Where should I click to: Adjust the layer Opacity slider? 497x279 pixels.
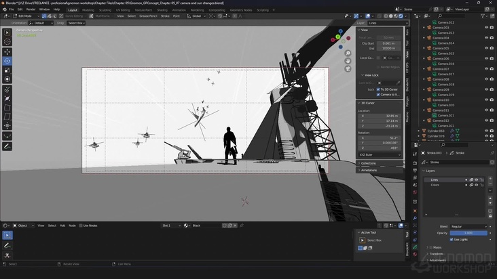click(x=468, y=233)
